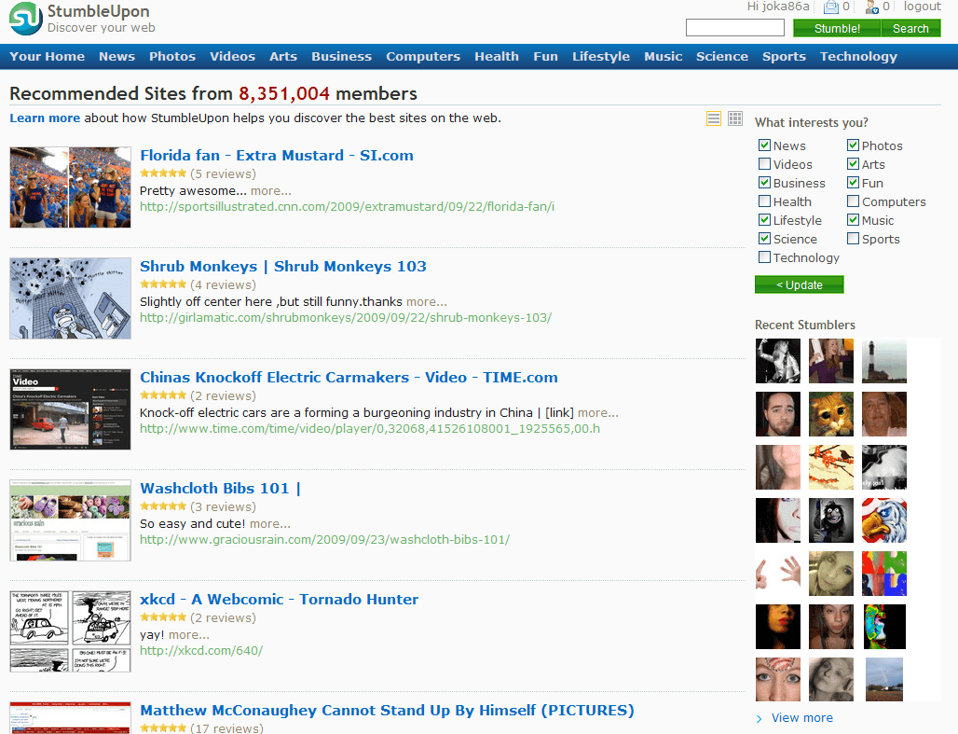The image size is (958, 734).
Task: Open the Photos navigation tab
Action: [x=172, y=56]
